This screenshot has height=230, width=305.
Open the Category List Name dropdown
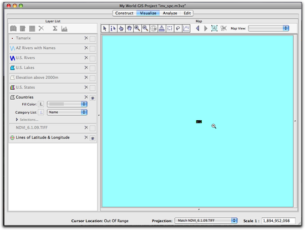tap(67, 112)
